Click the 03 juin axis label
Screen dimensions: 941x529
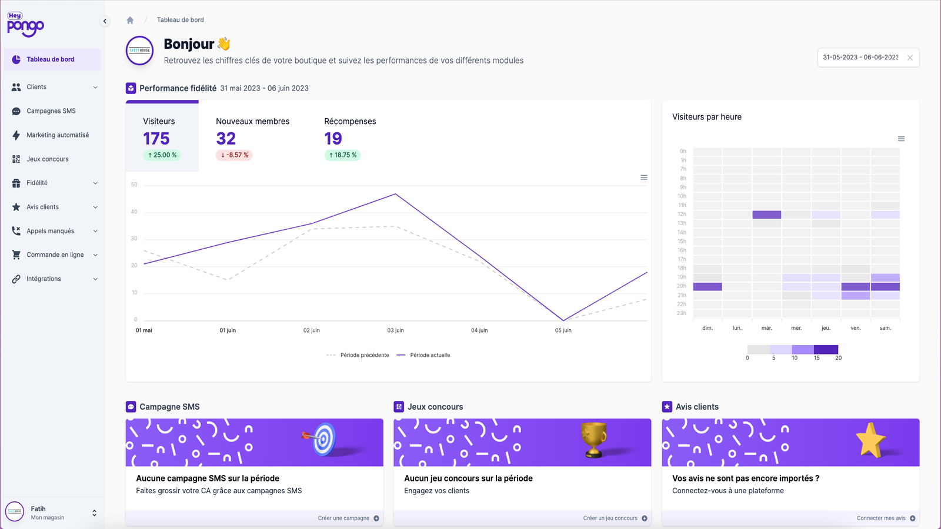click(x=395, y=330)
